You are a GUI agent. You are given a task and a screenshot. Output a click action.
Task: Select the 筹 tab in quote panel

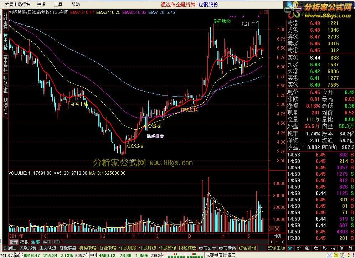tap(350, 248)
